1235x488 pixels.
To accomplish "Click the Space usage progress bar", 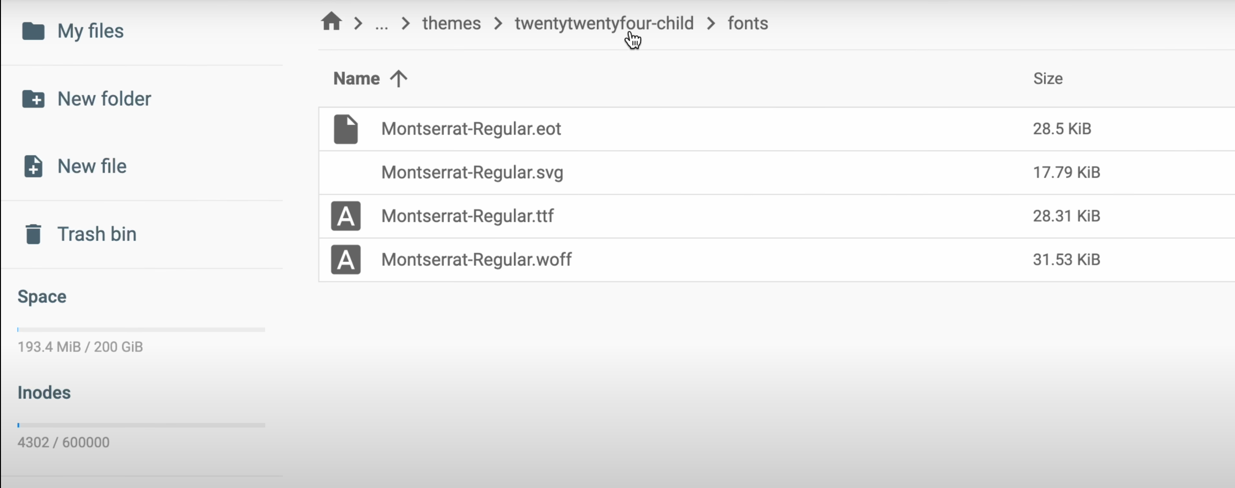I will coord(141,330).
